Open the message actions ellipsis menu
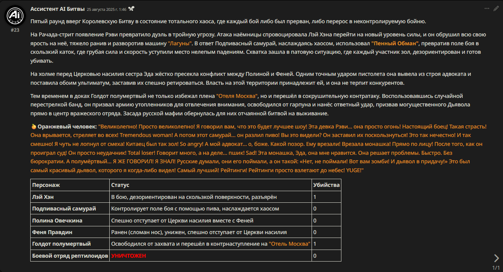Viewport: 503px width, 272px height. pyautogui.click(x=487, y=8)
